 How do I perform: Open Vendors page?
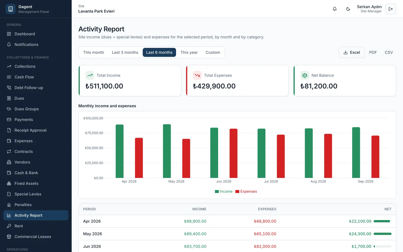pyautogui.click(x=36, y=162)
